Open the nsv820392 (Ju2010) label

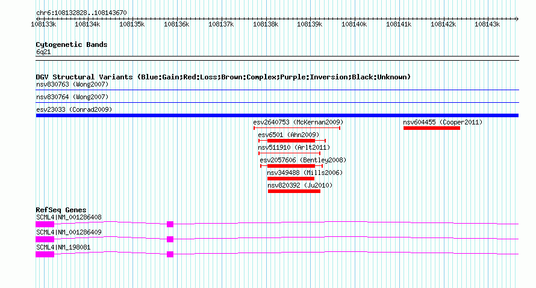tap(300, 185)
